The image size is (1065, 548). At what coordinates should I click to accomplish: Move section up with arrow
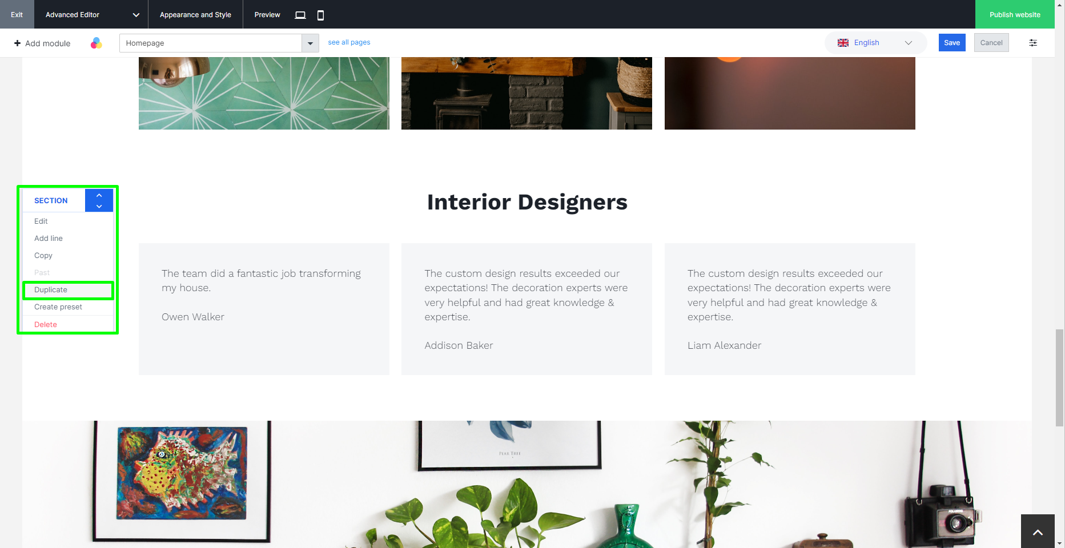(x=99, y=195)
